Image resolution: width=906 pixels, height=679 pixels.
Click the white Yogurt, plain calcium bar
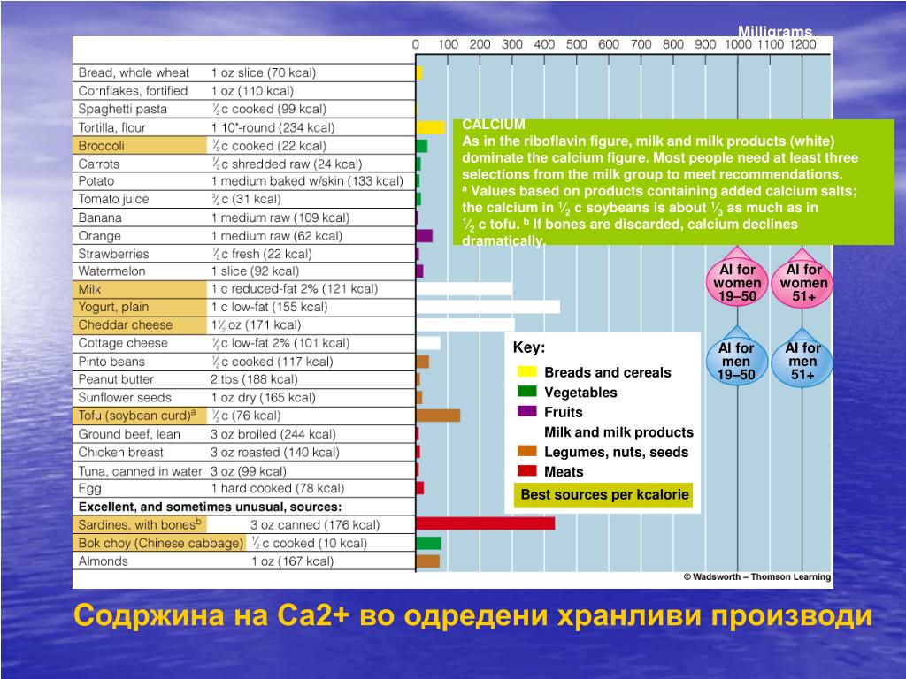pyautogui.click(x=488, y=307)
